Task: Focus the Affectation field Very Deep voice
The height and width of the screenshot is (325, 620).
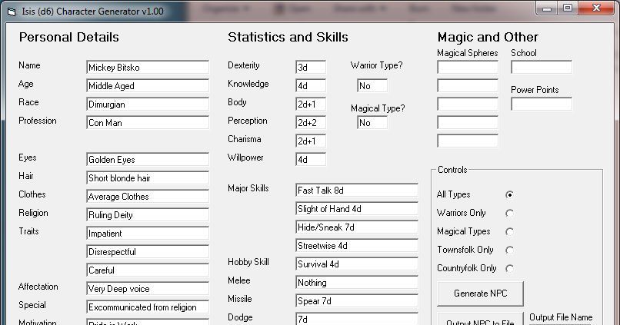Action: [148, 289]
